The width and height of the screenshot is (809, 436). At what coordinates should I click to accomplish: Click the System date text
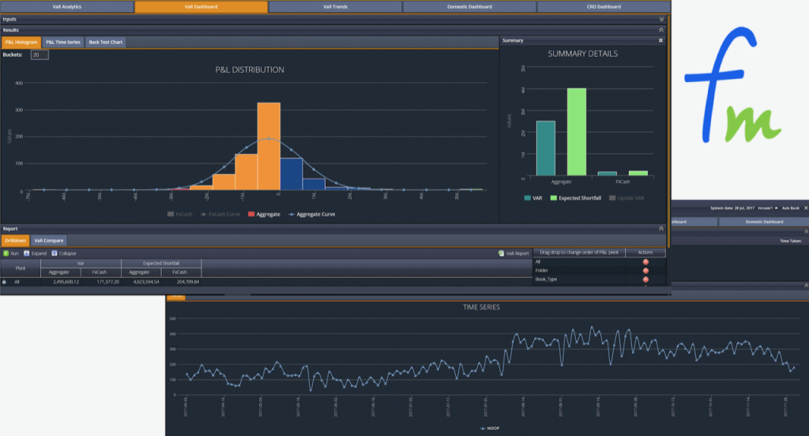[x=732, y=208]
